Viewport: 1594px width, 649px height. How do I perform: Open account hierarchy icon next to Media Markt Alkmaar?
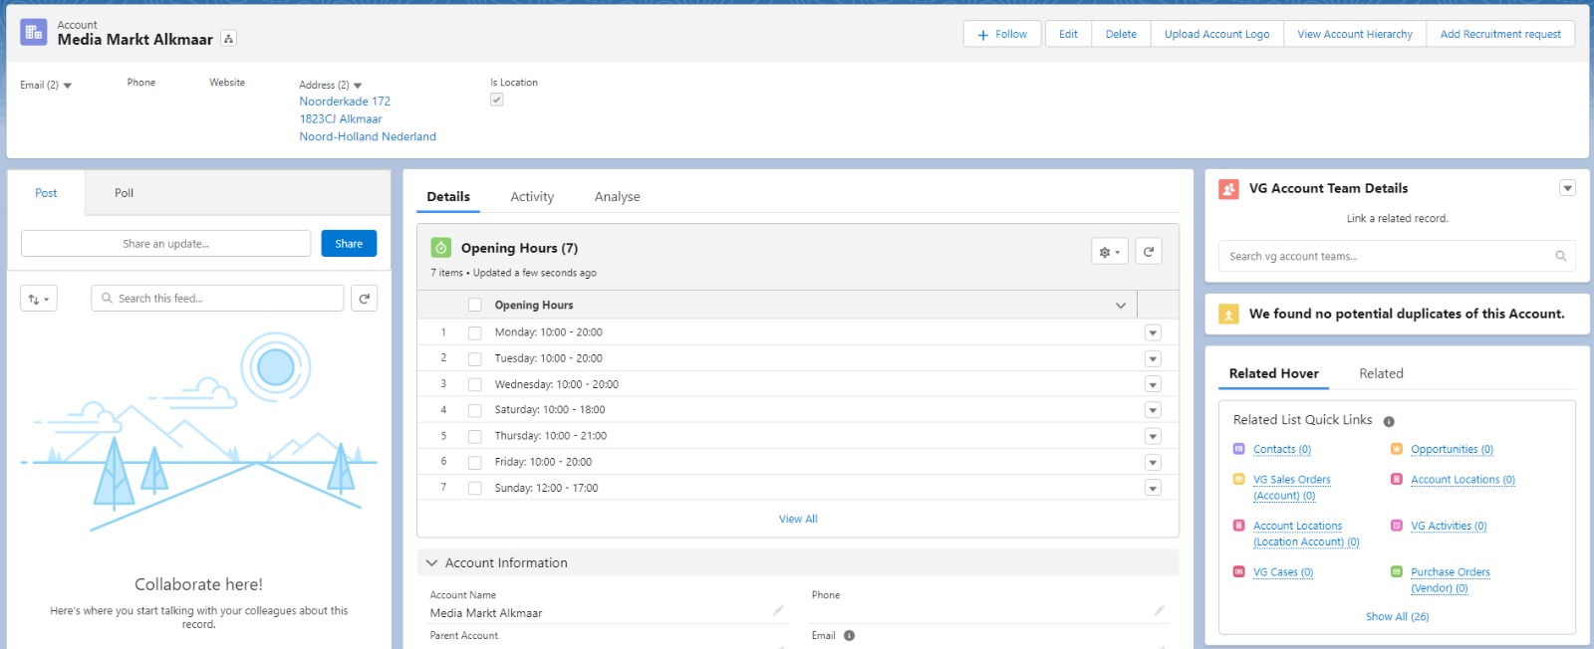[229, 39]
